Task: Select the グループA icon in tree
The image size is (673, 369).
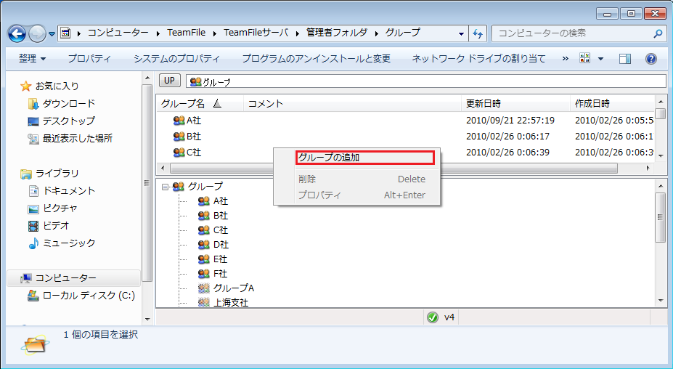Action: [x=204, y=288]
